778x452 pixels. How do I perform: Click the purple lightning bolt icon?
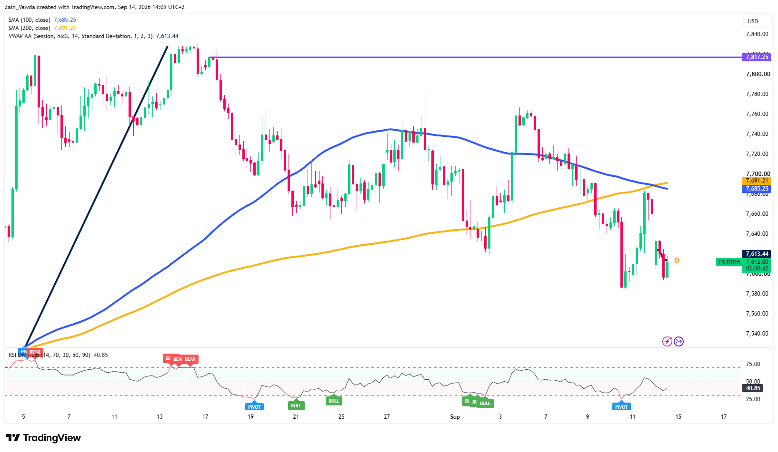click(667, 341)
